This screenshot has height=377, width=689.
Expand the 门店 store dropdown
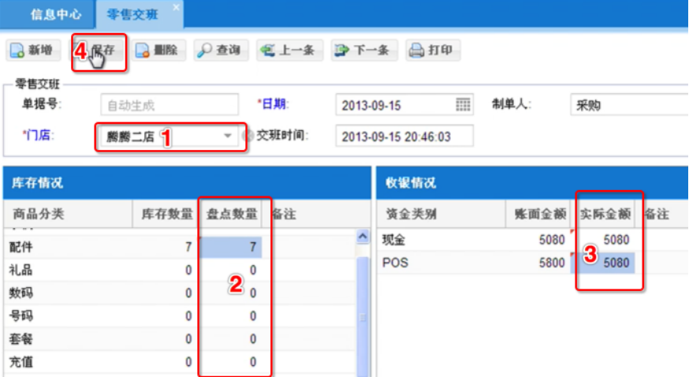click(228, 136)
